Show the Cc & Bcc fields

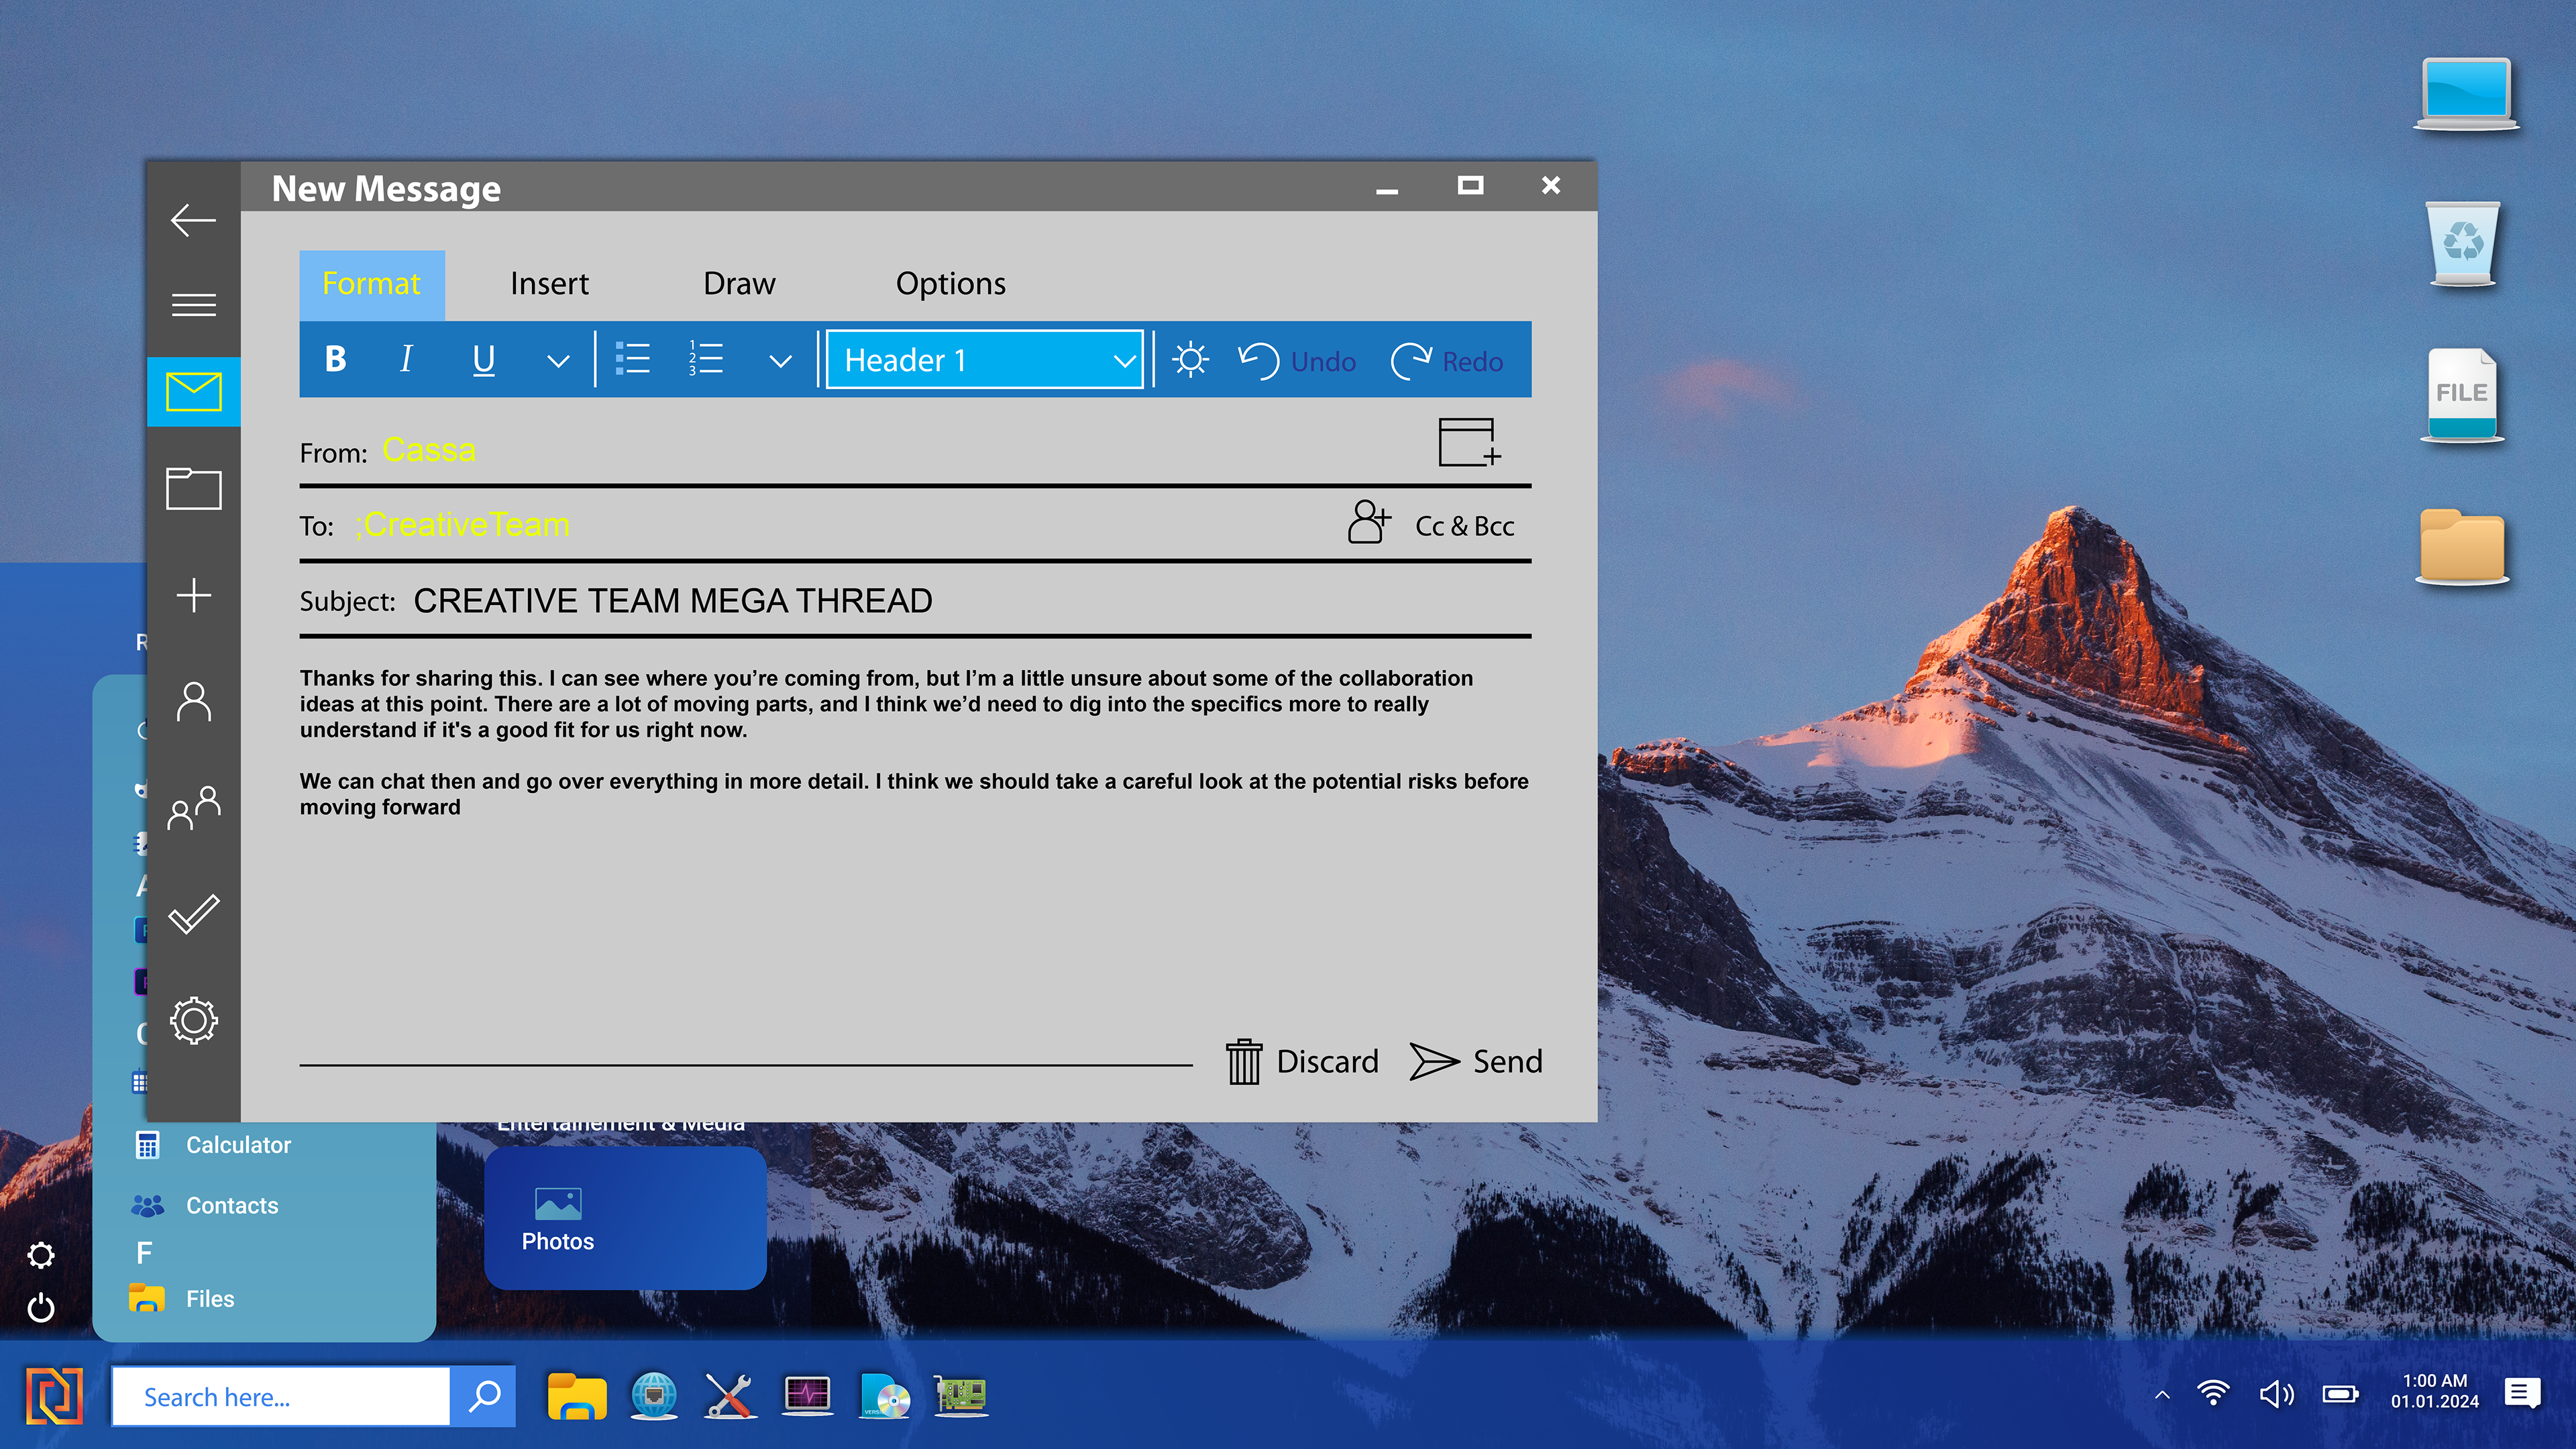point(1464,526)
